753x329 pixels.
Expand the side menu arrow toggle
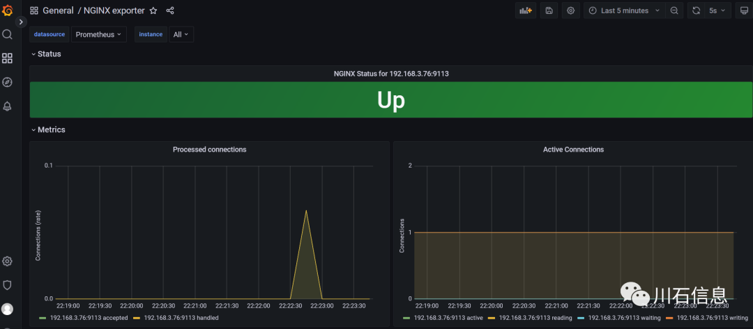coord(21,22)
